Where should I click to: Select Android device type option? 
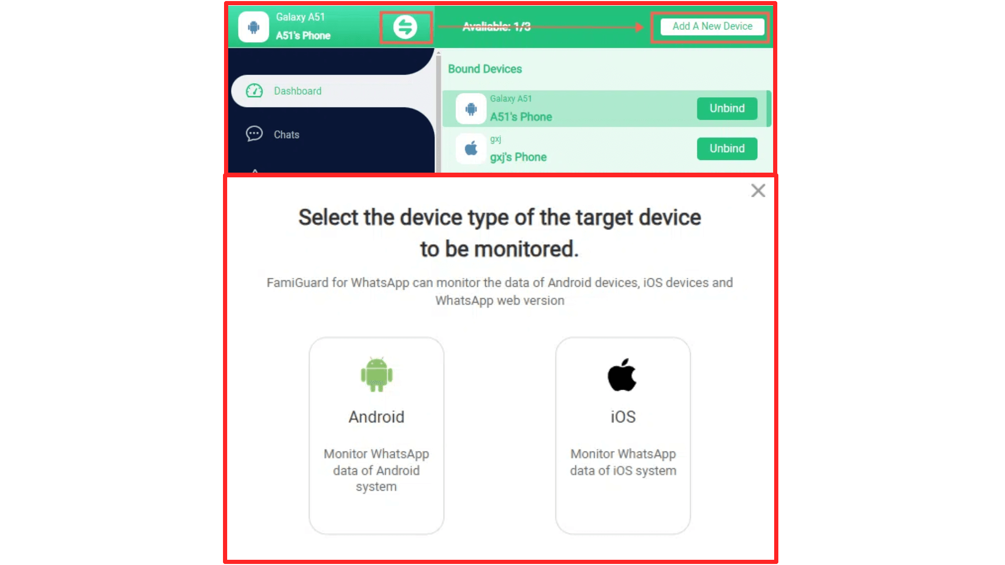tap(376, 435)
